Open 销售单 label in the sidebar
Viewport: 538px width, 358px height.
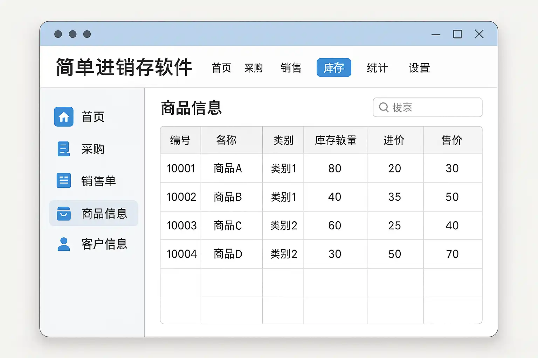tap(98, 181)
